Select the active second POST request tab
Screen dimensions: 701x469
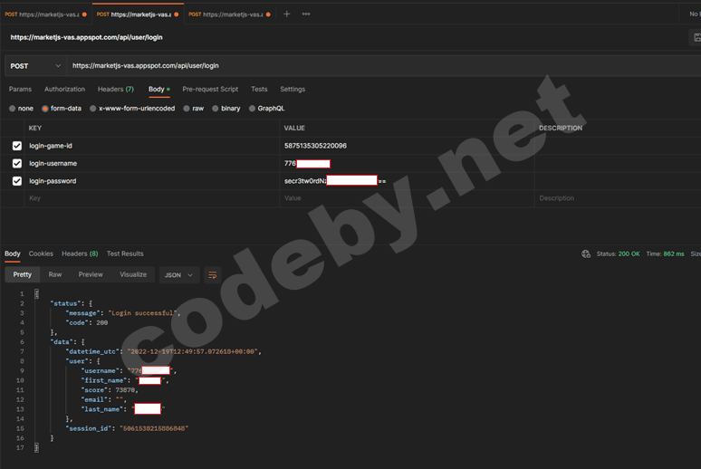click(138, 14)
